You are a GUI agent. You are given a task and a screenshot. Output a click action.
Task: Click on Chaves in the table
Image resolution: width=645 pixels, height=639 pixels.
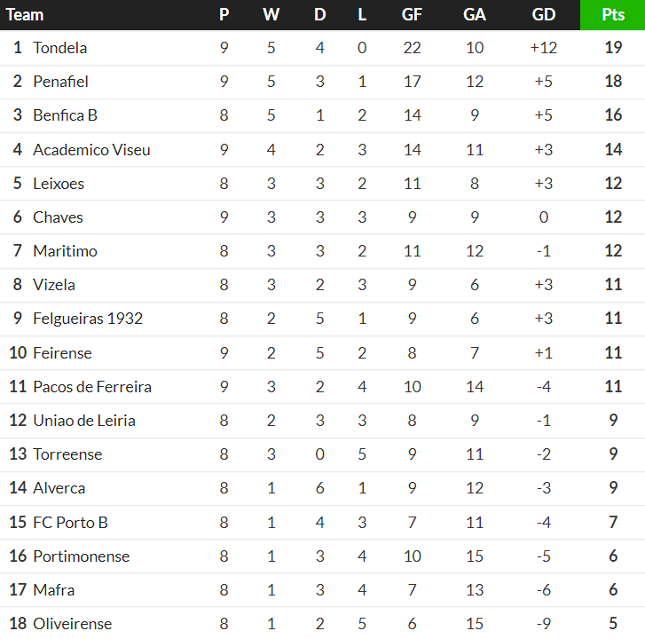pos(58,217)
